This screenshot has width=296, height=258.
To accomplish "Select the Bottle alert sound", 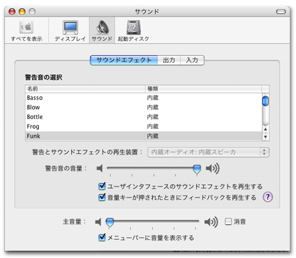I will [143, 117].
